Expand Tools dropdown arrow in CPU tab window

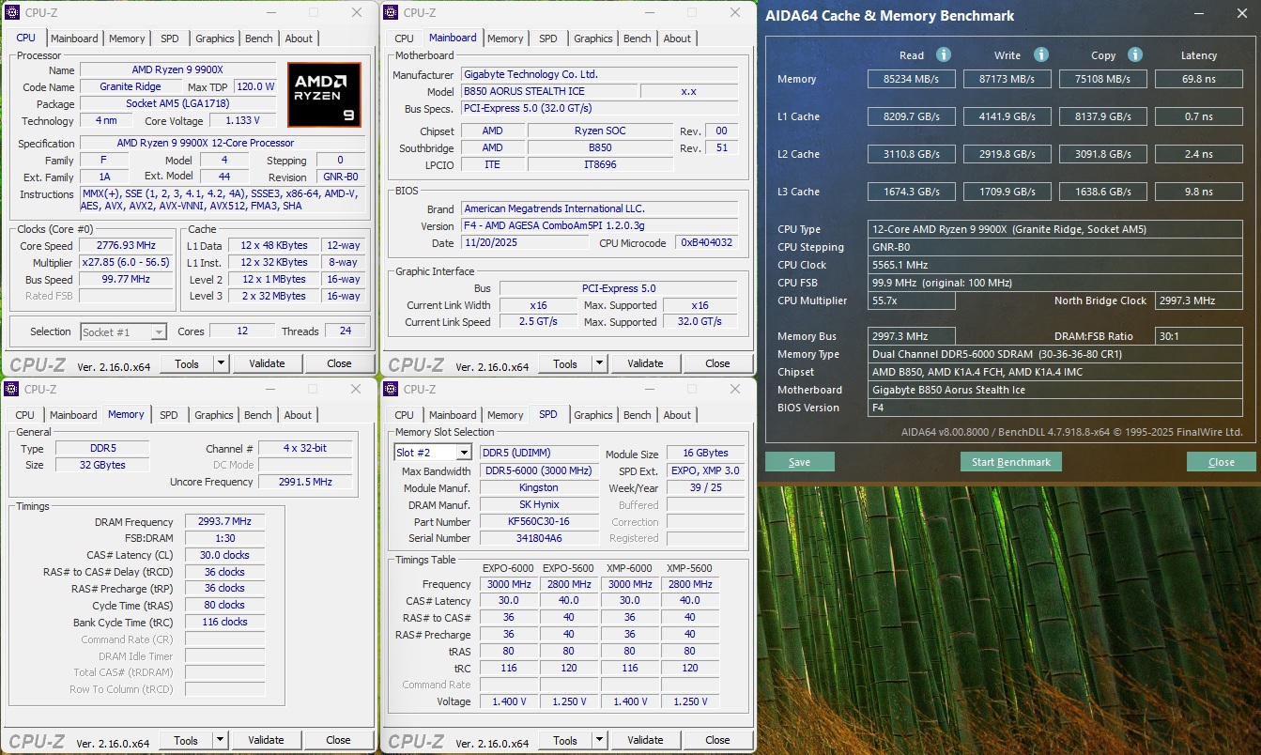[221, 363]
